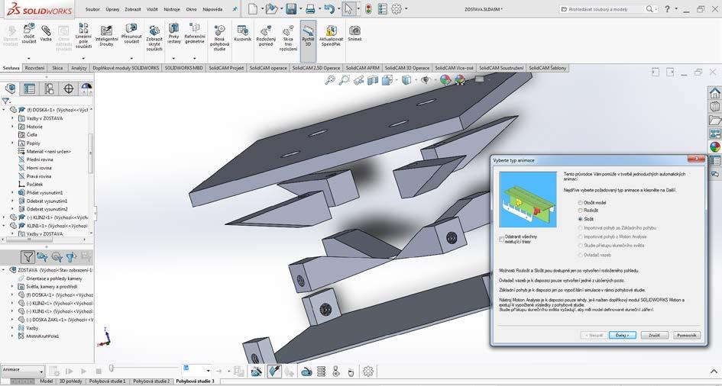
Task: Click the Play button in motion toolbar
Action: coord(83,371)
